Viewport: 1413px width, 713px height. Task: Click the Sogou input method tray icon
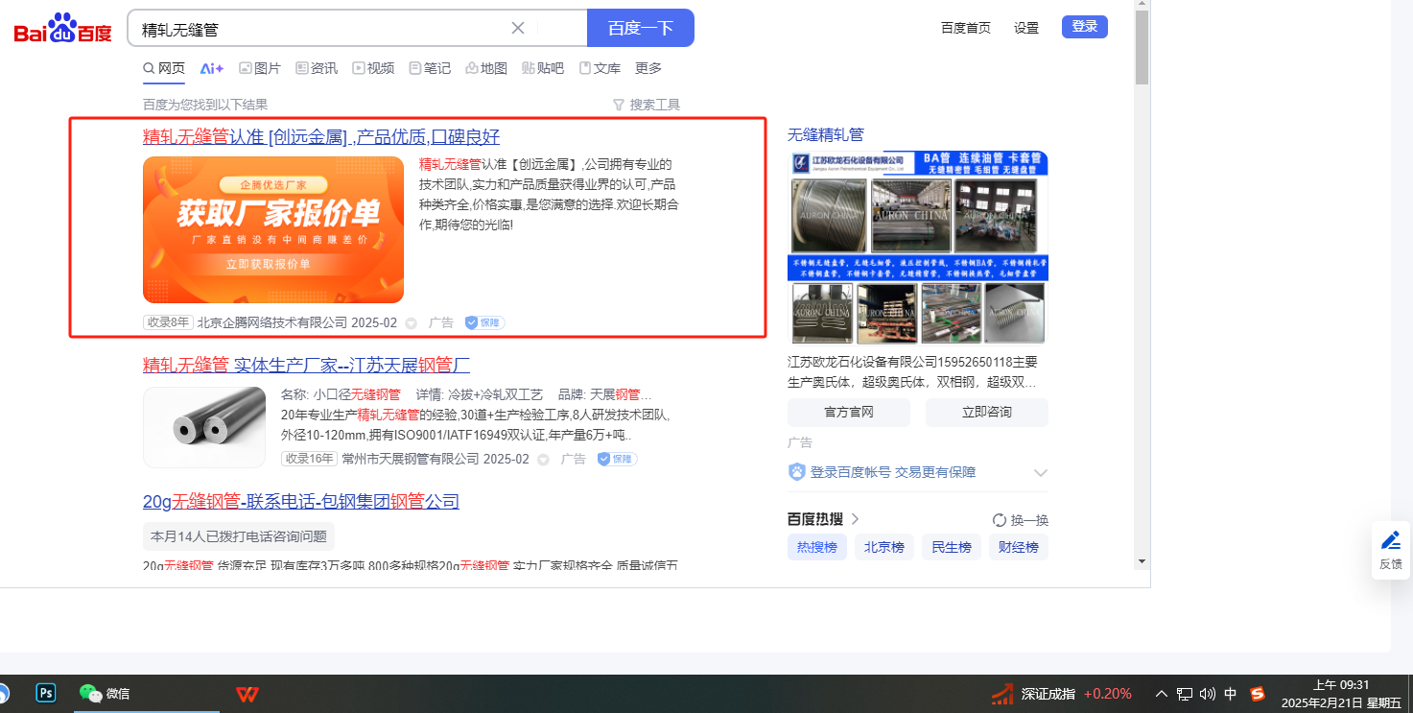[1258, 694]
